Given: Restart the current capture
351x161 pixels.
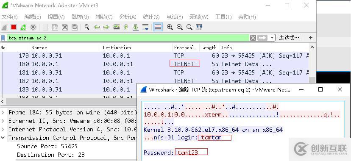Looking at the screenshot, I should click(23, 27).
